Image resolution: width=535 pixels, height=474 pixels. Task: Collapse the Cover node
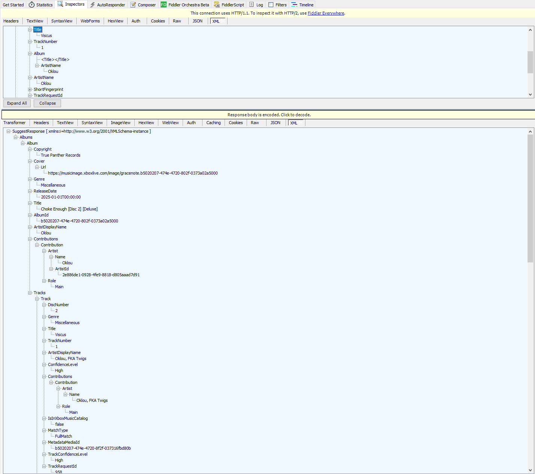[30, 161]
